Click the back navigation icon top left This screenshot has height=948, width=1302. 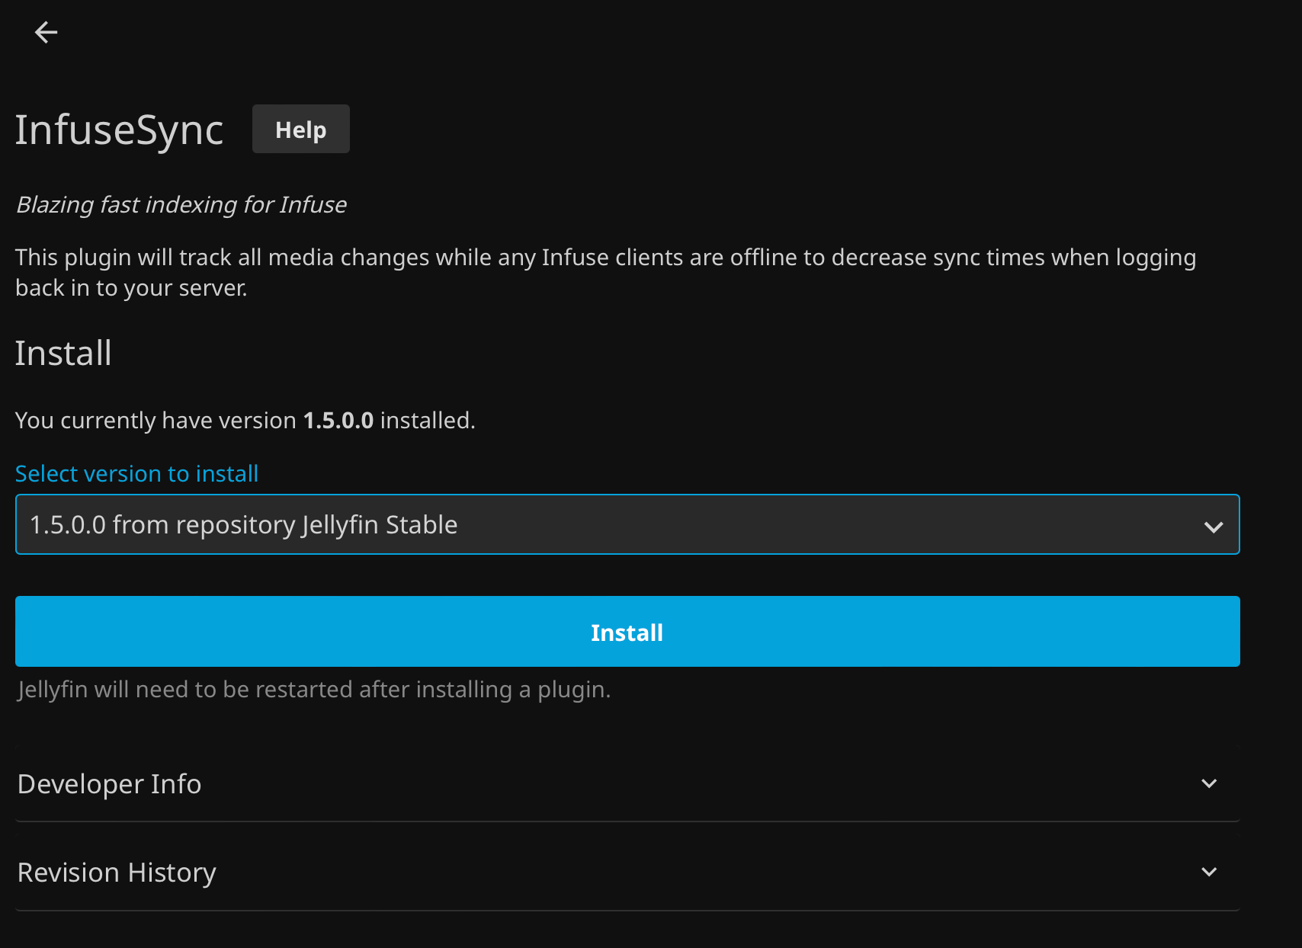point(46,32)
